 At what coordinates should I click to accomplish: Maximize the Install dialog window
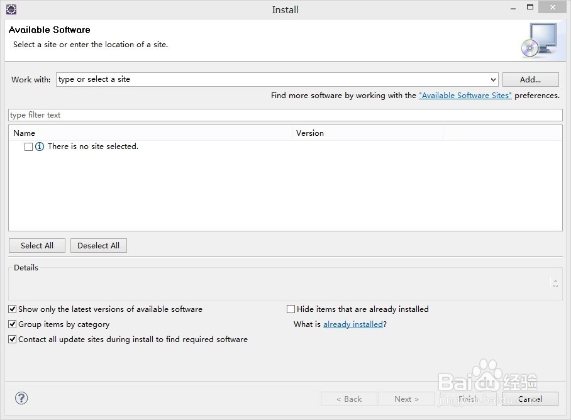click(529, 8)
